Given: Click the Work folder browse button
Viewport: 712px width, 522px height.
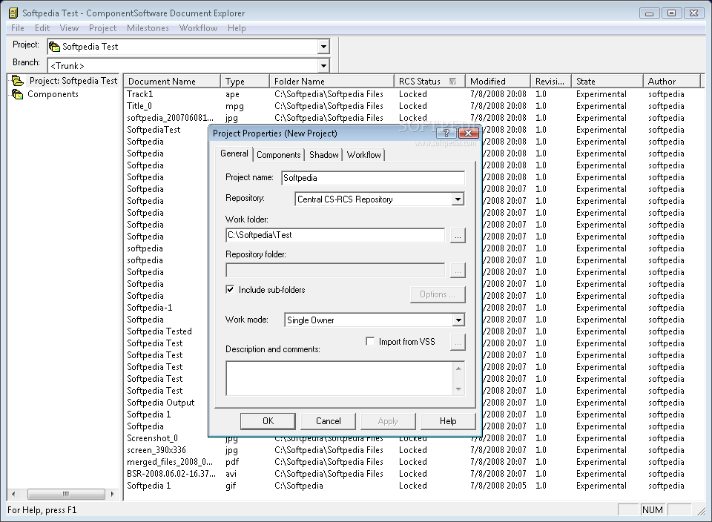Looking at the screenshot, I should click(x=458, y=236).
